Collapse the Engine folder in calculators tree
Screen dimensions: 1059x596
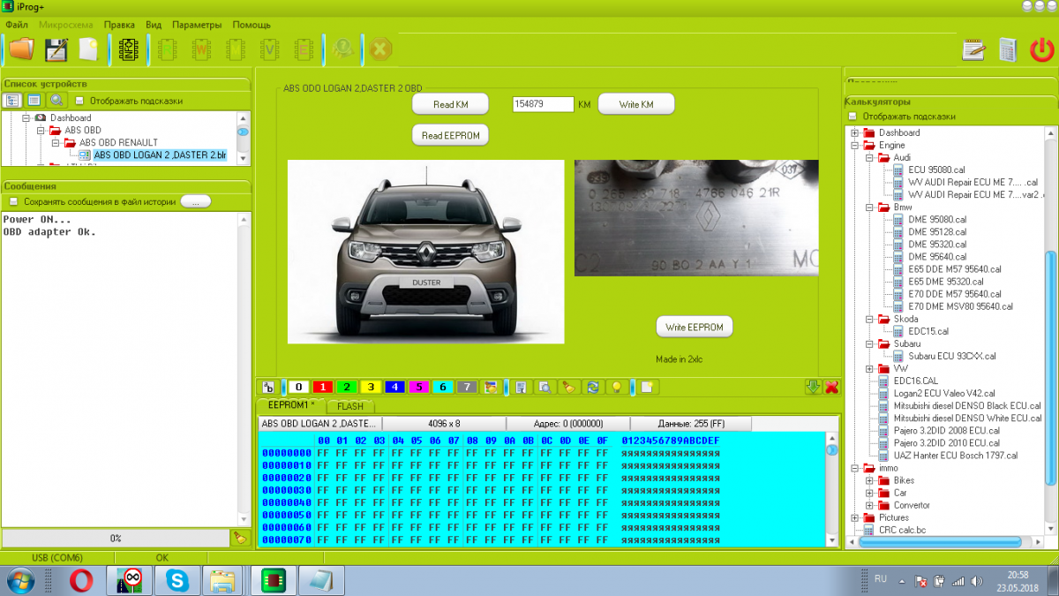coord(855,146)
